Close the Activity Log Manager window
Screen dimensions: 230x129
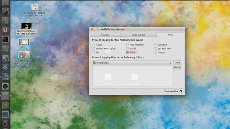point(92,29)
